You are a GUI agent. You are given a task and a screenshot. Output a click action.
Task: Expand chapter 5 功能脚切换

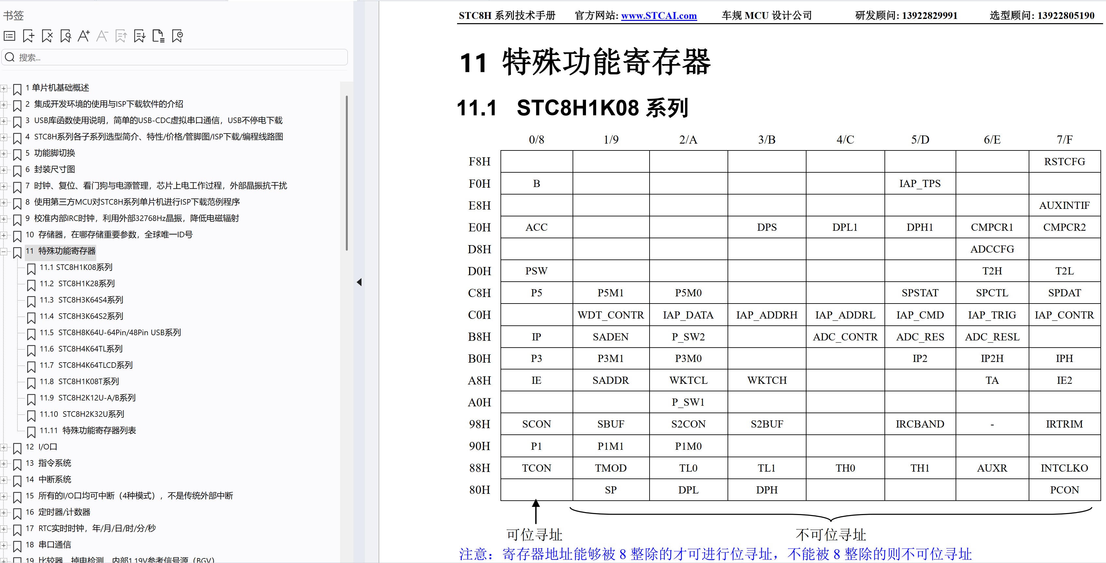(4, 154)
